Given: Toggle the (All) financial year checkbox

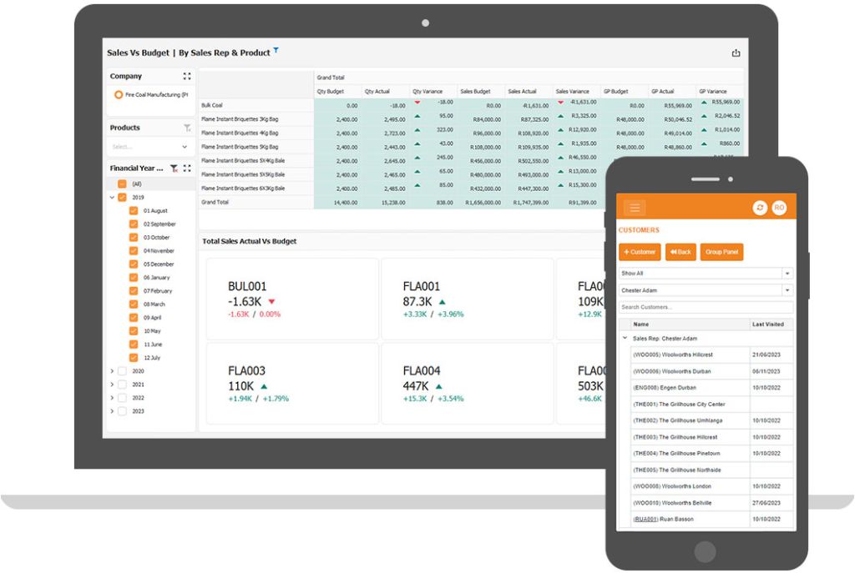Looking at the screenshot, I should [x=122, y=184].
